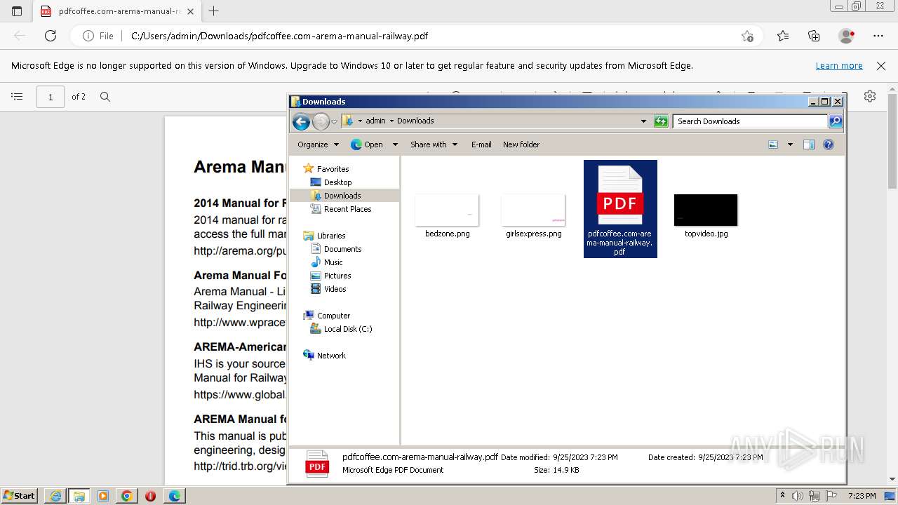Create a New folder in Downloads
This screenshot has height=505, width=898.
521,144
